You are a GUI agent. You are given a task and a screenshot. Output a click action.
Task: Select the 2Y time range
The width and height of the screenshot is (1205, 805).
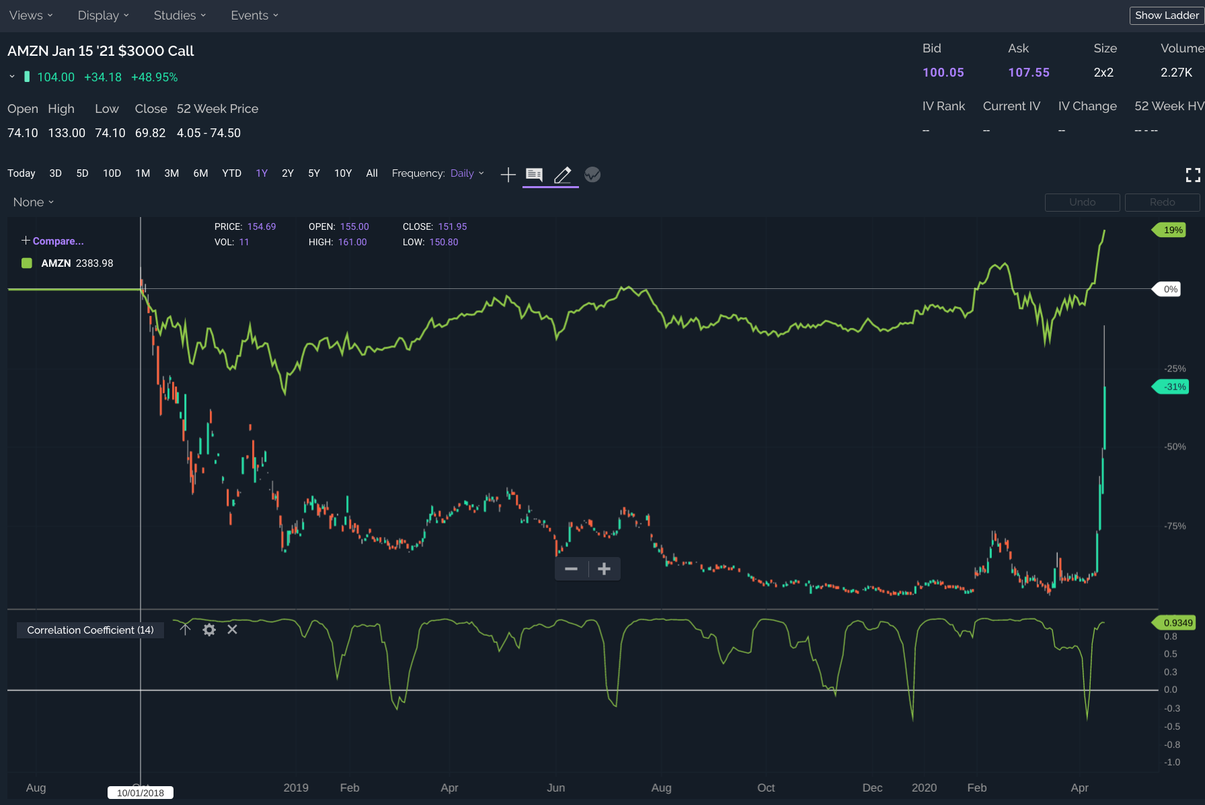point(288,173)
